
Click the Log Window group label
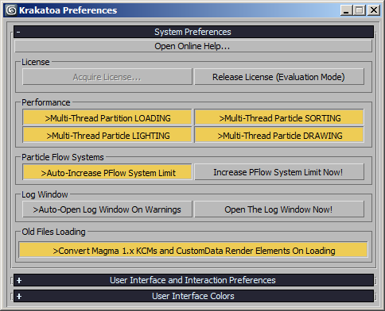45,194
